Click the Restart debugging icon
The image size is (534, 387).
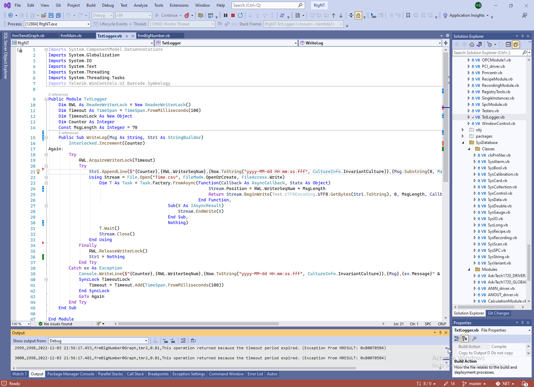(x=240, y=15)
